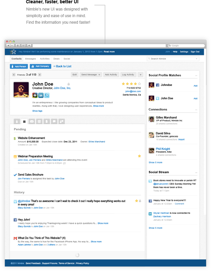This screenshot has height=271, width=211.
Task: Go to previous friend with left arrow
Action: coord(14,75)
